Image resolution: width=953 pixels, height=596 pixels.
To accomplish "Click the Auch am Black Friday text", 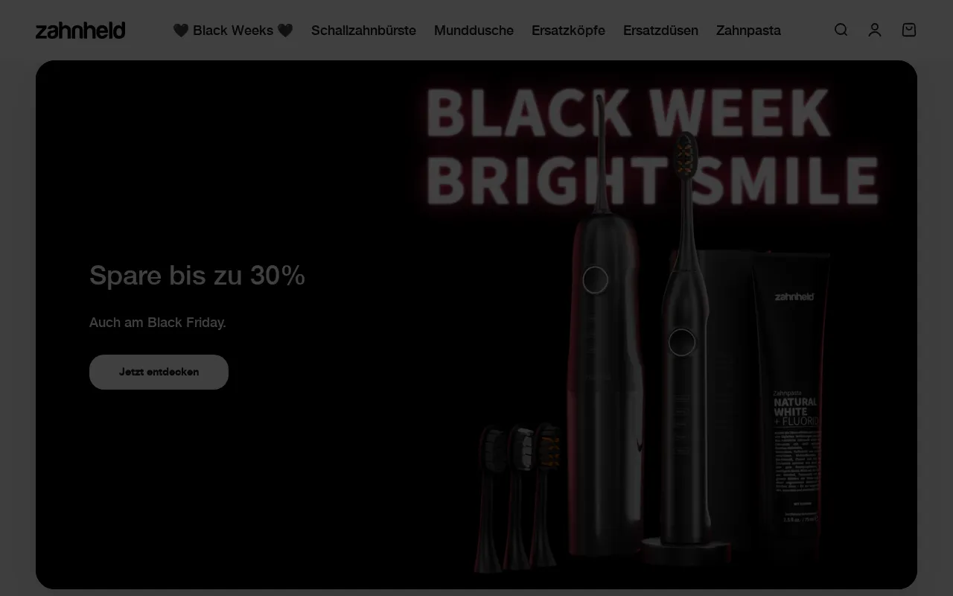I will 158,323.
